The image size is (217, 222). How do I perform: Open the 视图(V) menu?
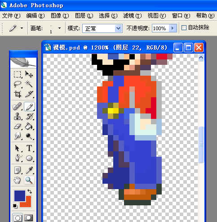pos(157,16)
